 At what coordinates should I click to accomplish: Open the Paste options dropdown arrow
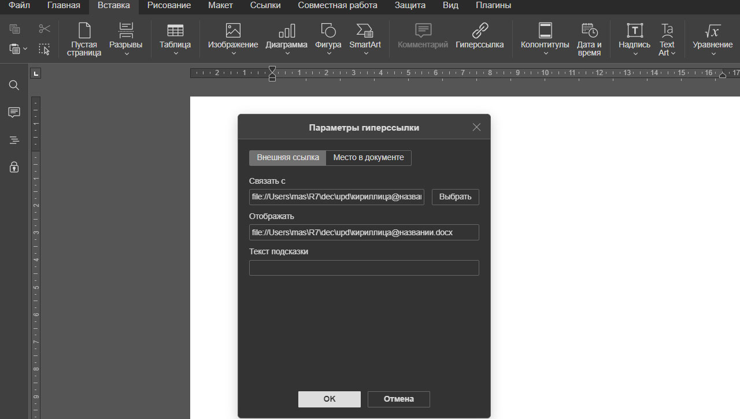pos(25,49)
